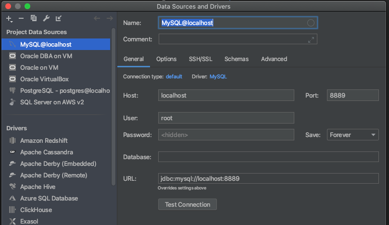Viewport: 389px width, 225px height.
Task: Open the Schemas tab
Action: click(237, 59)
